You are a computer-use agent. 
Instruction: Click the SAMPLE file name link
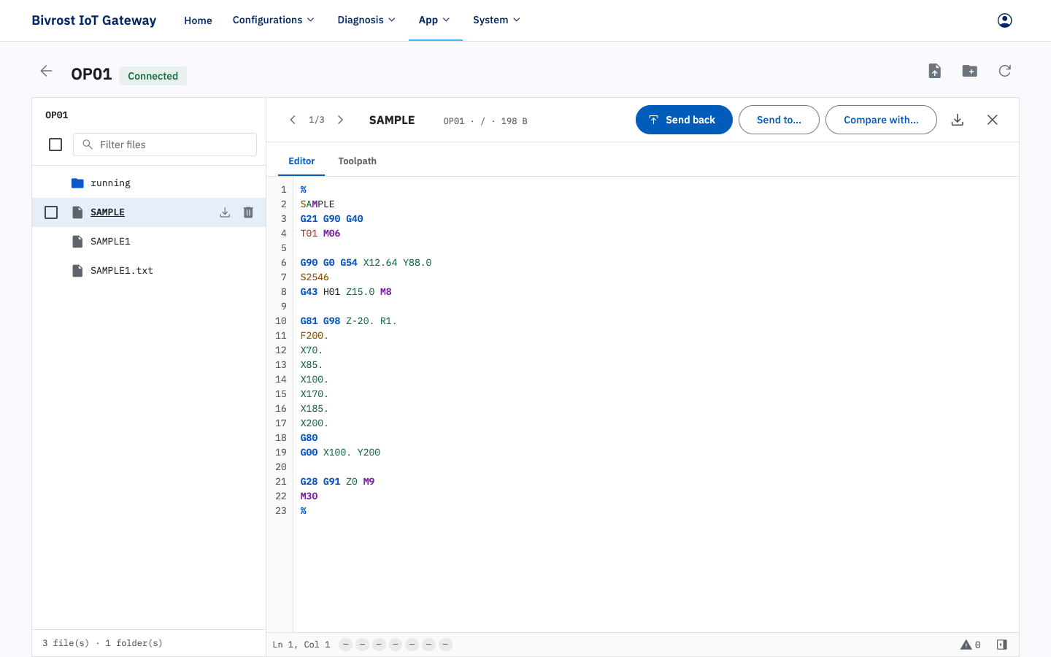(107, 212)
